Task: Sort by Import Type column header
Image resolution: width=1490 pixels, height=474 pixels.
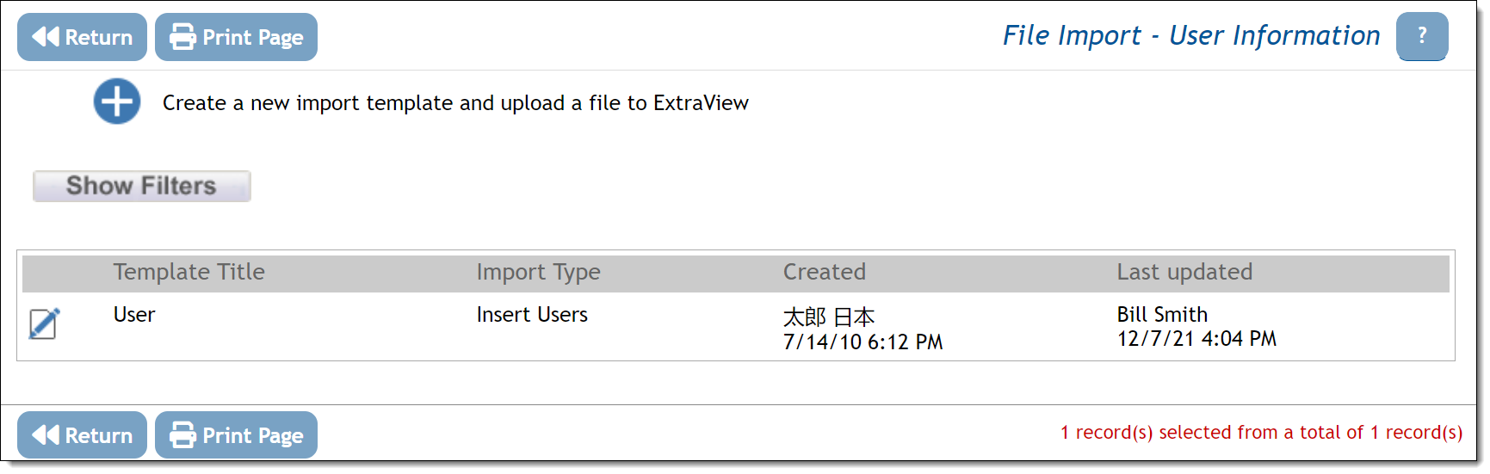Action: point(539,272)
